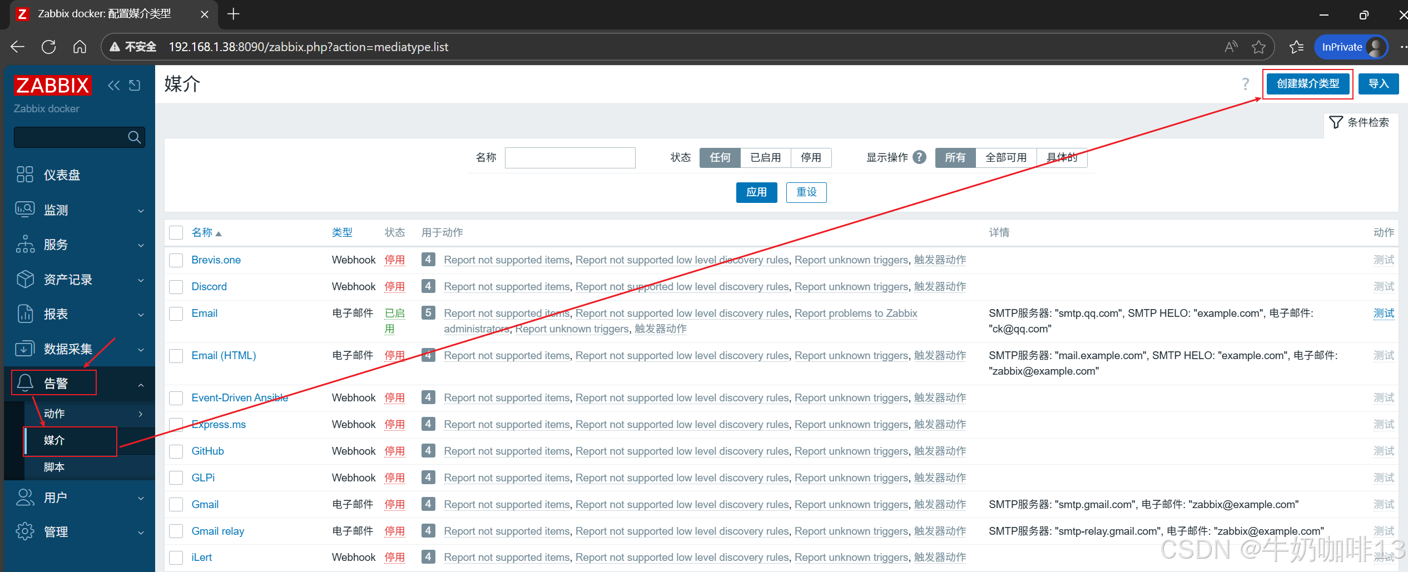Go back with browser back arrow

tap(18, 47)
